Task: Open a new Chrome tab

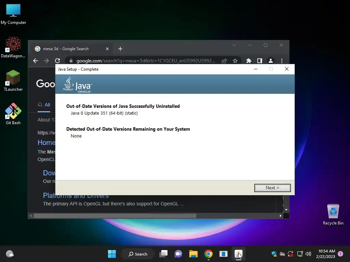Action: coord(120,49)
